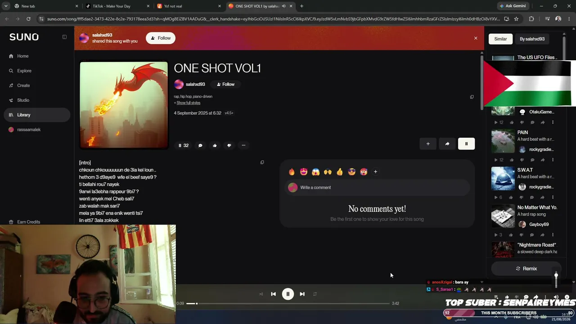Viewport: 576px width, 324px height.
Task: React with the exploding head emoji
Action: click(364, 172)
